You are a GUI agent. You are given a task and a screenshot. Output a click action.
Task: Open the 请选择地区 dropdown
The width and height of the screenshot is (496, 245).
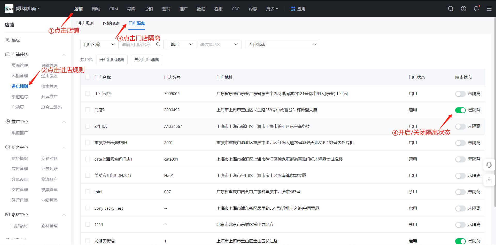coord(219,44)
